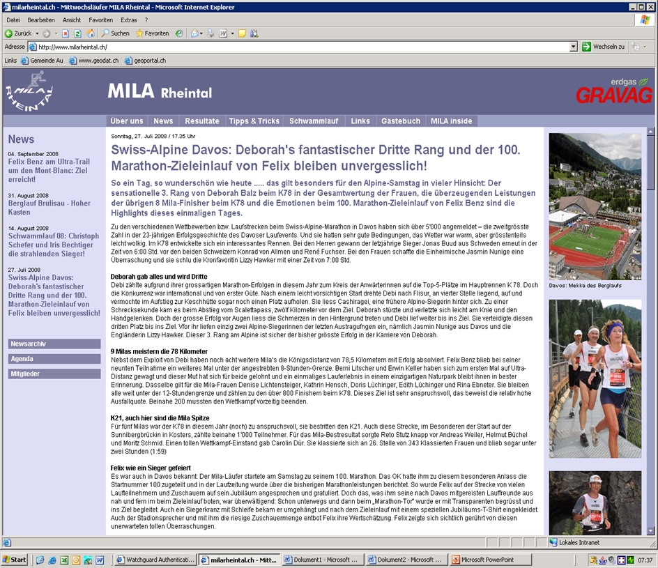This screenshot has width=658, height=568.
Task: Click the Mitglieder sidebar button
Action: coord(54,374)
